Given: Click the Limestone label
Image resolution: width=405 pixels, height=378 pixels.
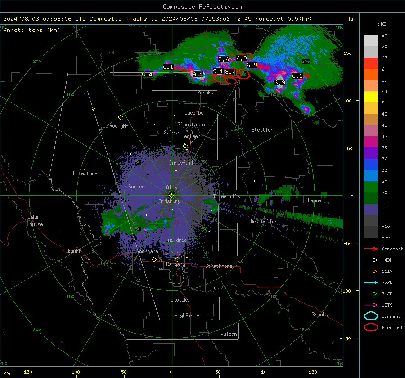Looking at the screenshot, I should [85, 173].
